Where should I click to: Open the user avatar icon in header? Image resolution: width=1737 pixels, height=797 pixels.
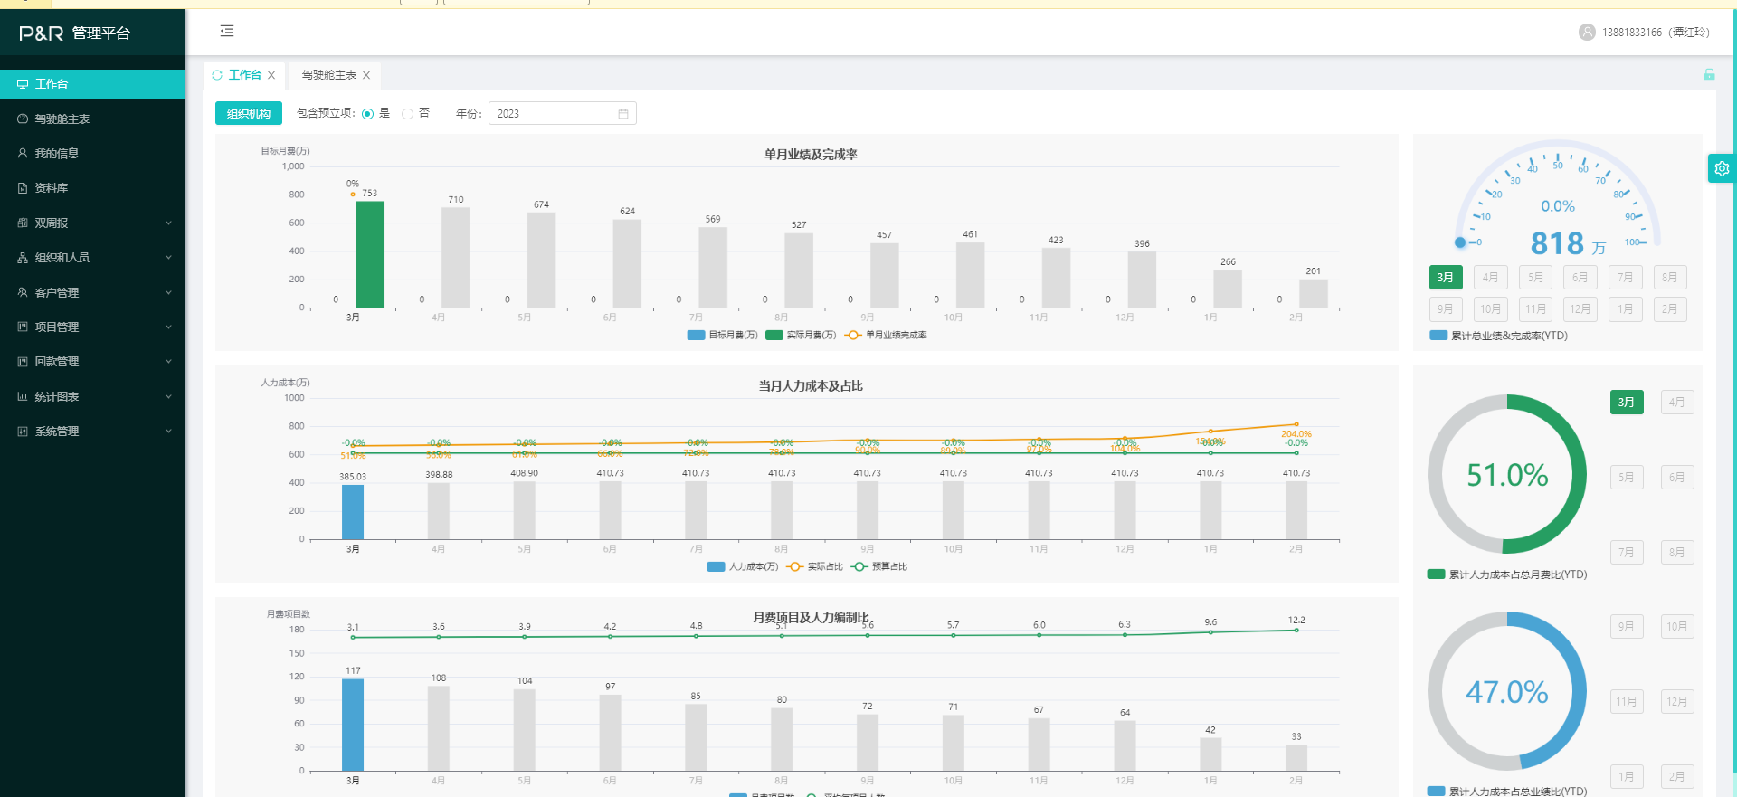pos(1587,32)
